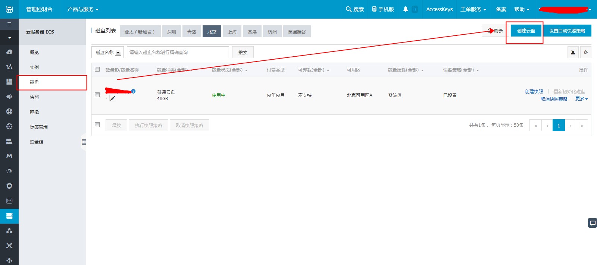597x265 pixels.
Task: Click the pencil edit icon beside disk name
Action: pos(113,98)
